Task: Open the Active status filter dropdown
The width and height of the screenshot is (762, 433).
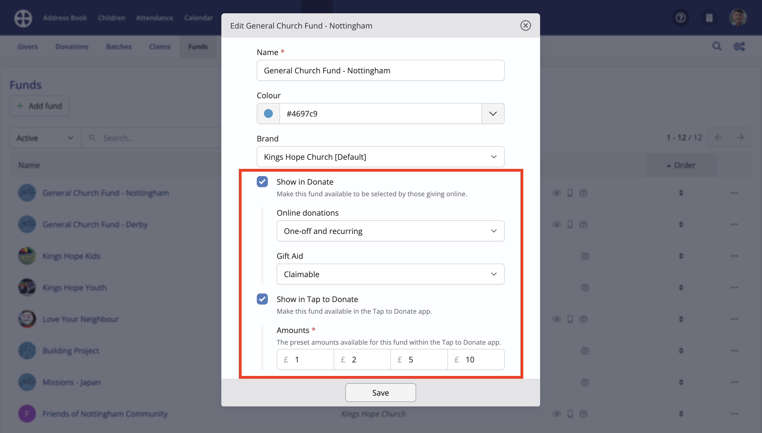Action: pyautogui.click(x=45, y=138)
